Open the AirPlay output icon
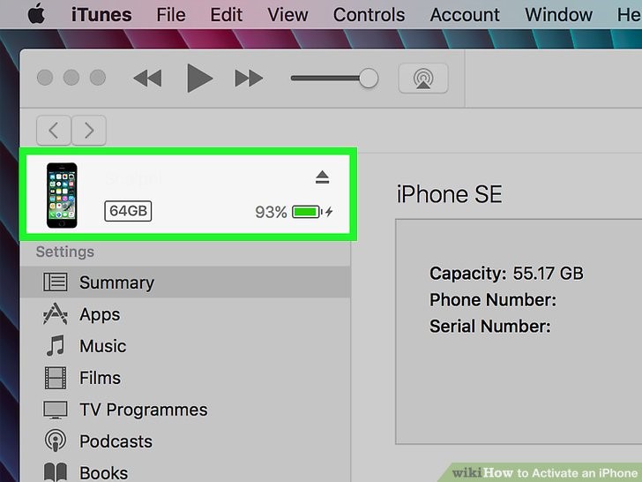The height and width of the screenshot is (482, 642). pos(423,78)
